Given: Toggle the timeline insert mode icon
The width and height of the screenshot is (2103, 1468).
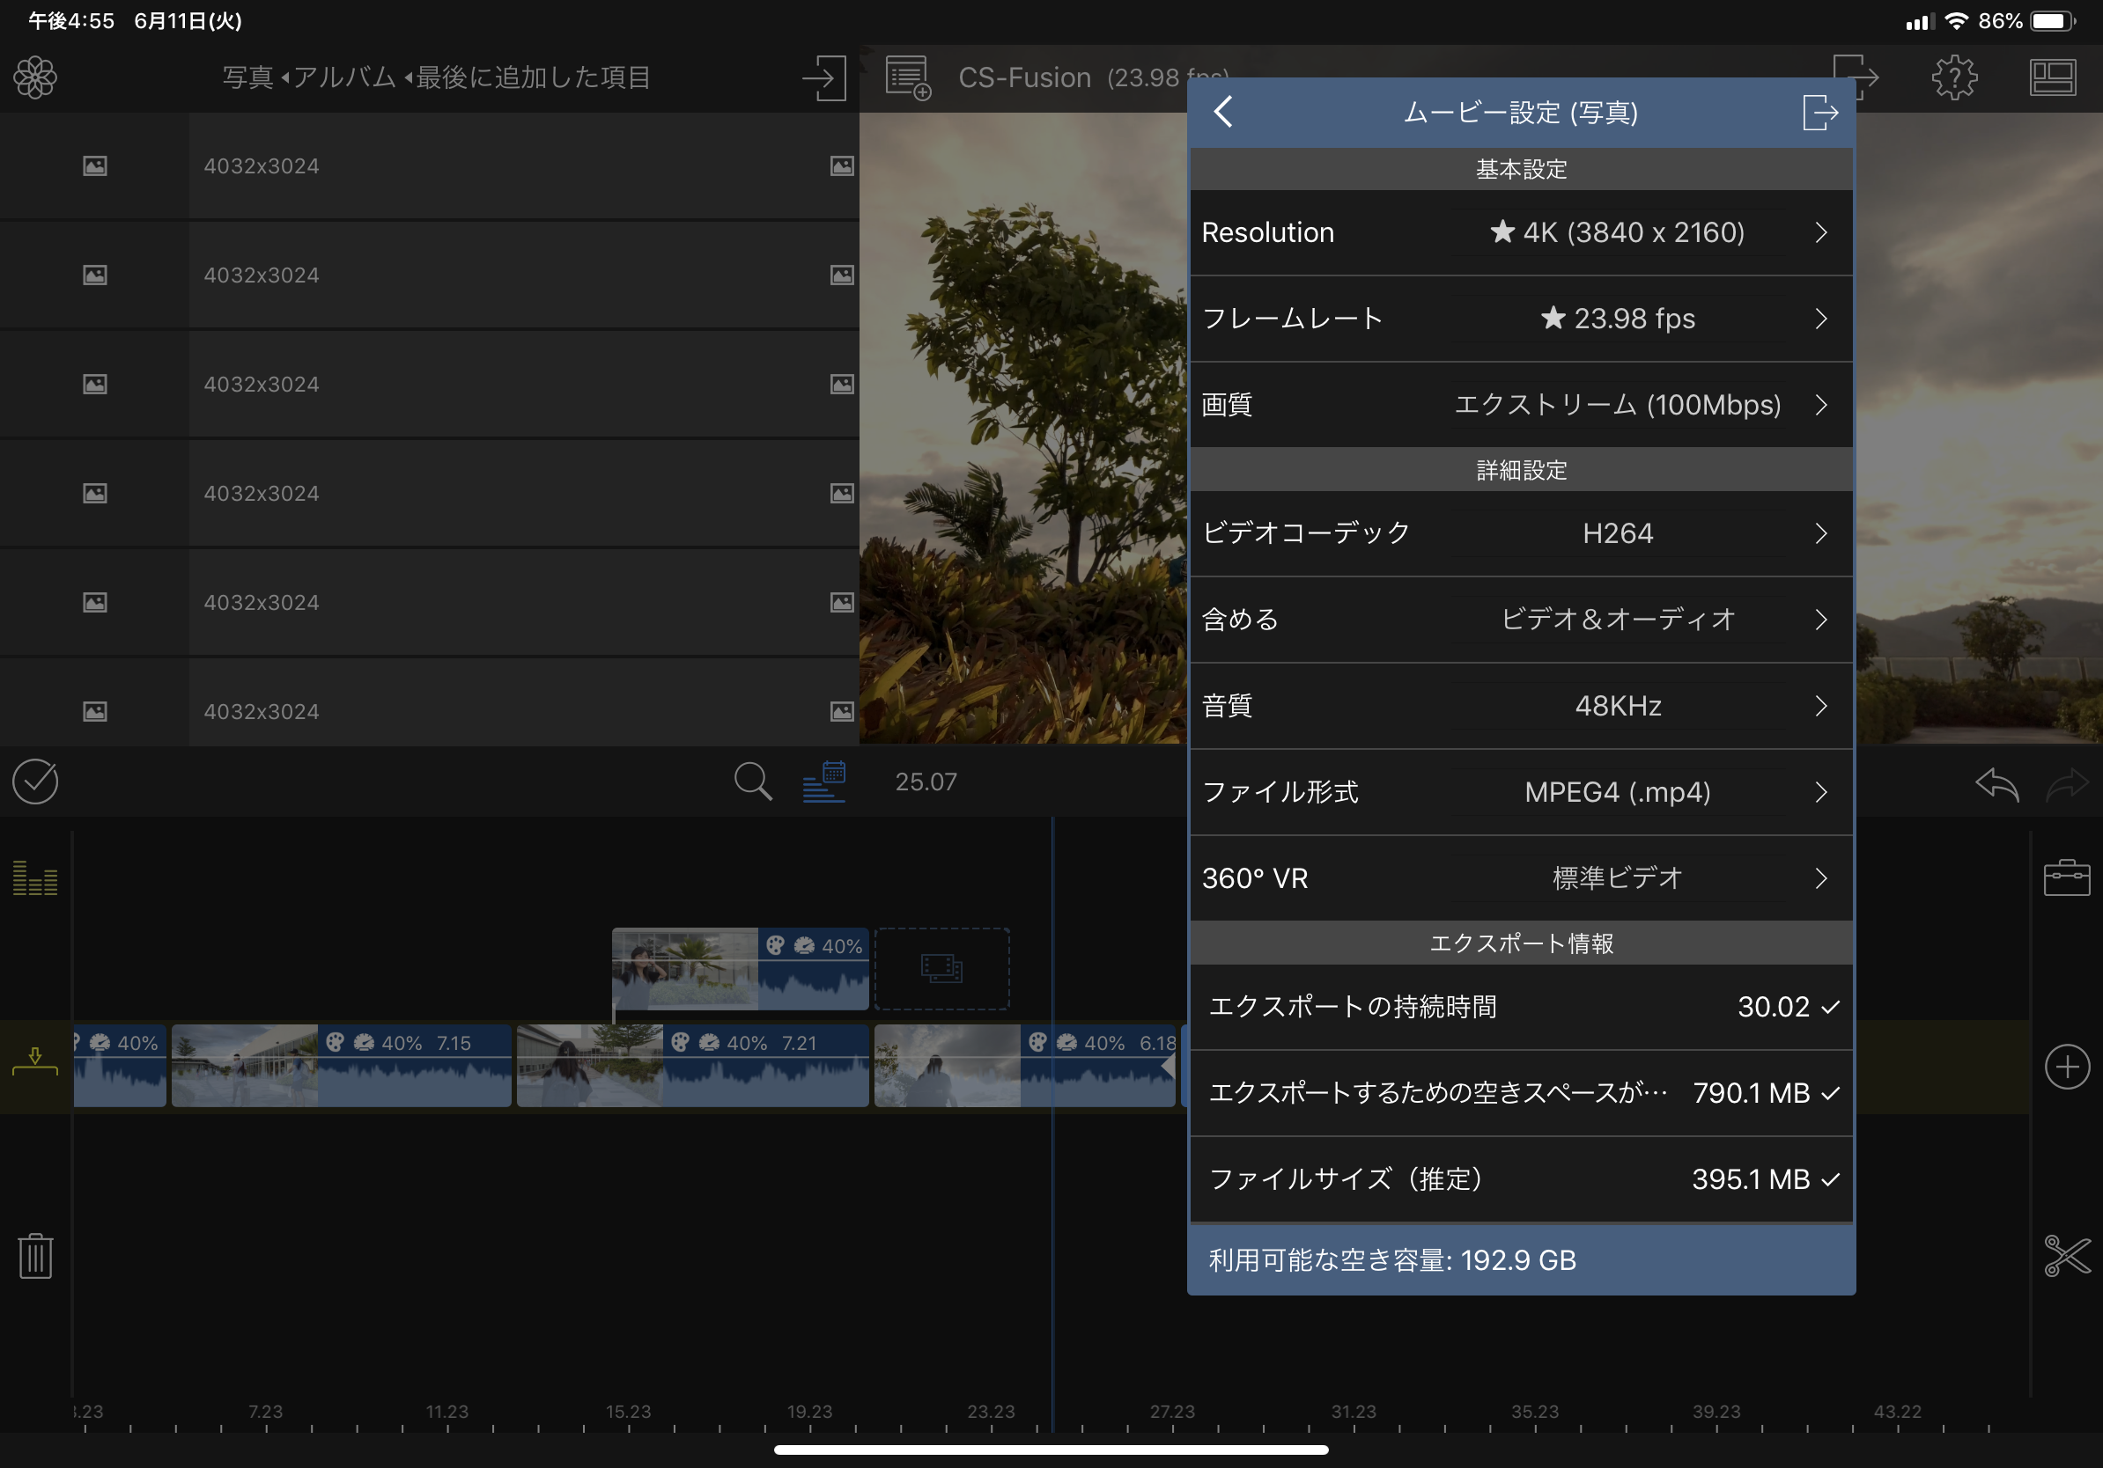Looking at the screenshot, I should [x=36, y=1061].
